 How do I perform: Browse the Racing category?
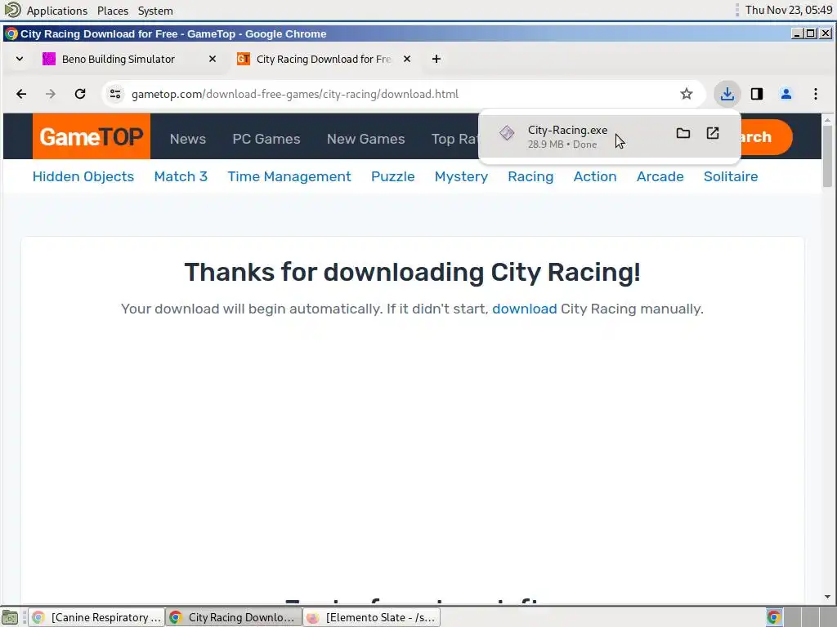530,176
